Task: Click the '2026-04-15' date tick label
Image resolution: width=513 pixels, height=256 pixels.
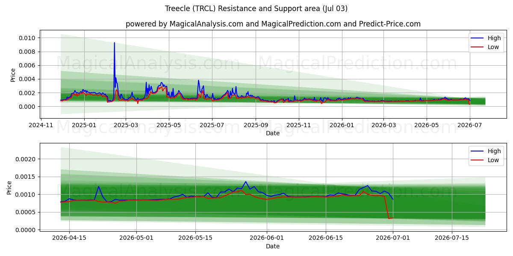Action: pyautogui.click(x=68, y=238)
